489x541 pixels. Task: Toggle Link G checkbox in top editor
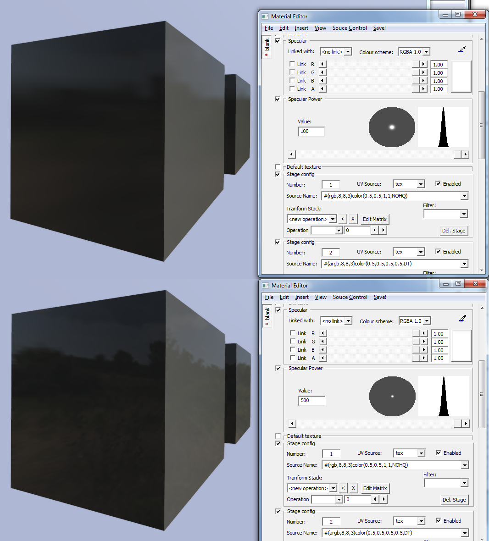pos(292,72)
